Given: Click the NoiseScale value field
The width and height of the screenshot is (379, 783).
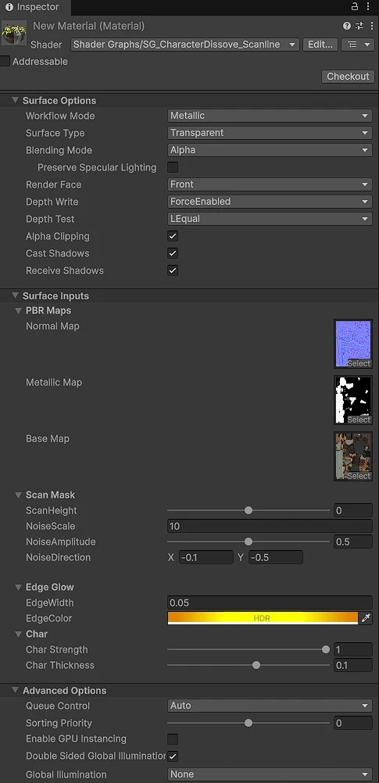Looking at the screenshot, I should tap(270, 527).
